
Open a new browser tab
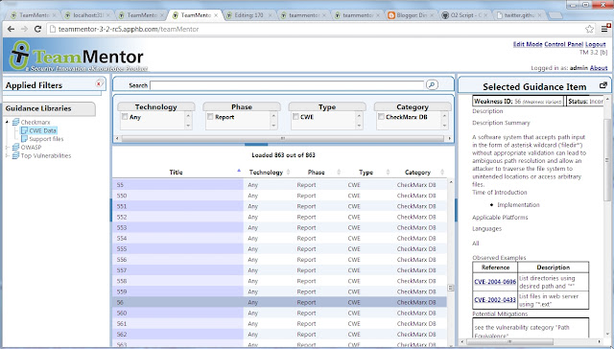coord(555,15)
